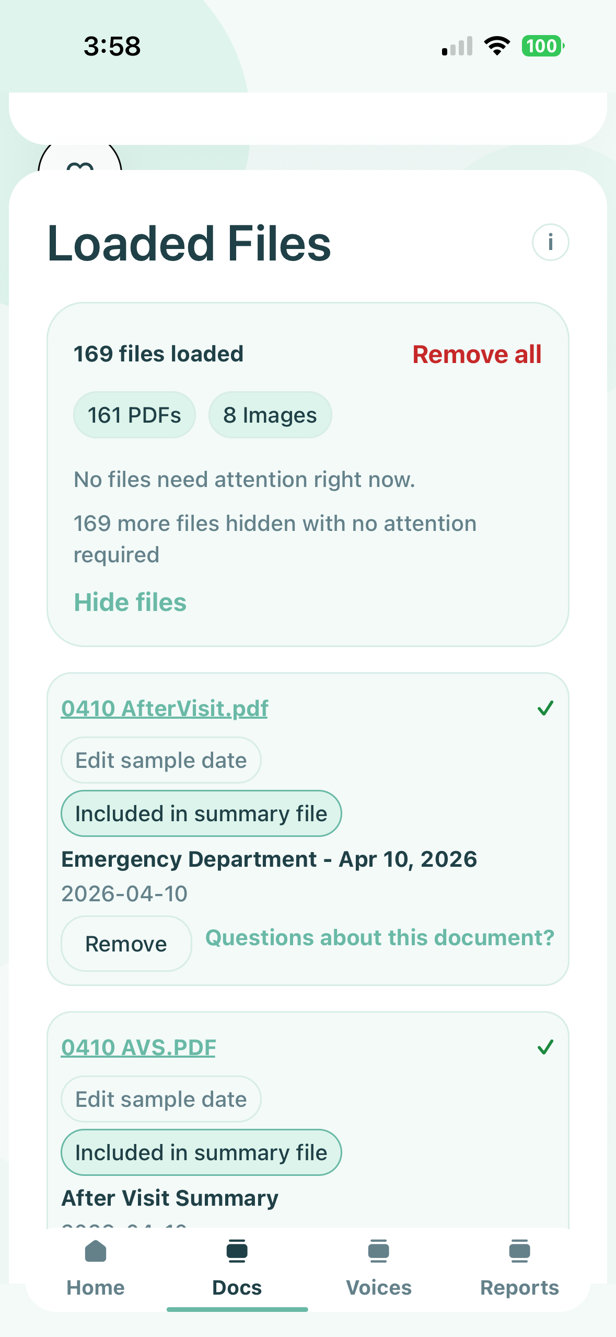Image resolution: width=616 pixels, height=1337 pixels.
Task: Toggle 'Included in summary file' for 0410 AfterVisit.pdf
Action: coord(201,813)
